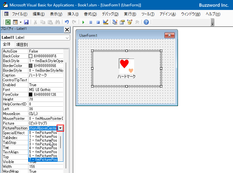Click the properties list vertical scrollbar
The image size is (233, 173).
click(x=66, y=115)
